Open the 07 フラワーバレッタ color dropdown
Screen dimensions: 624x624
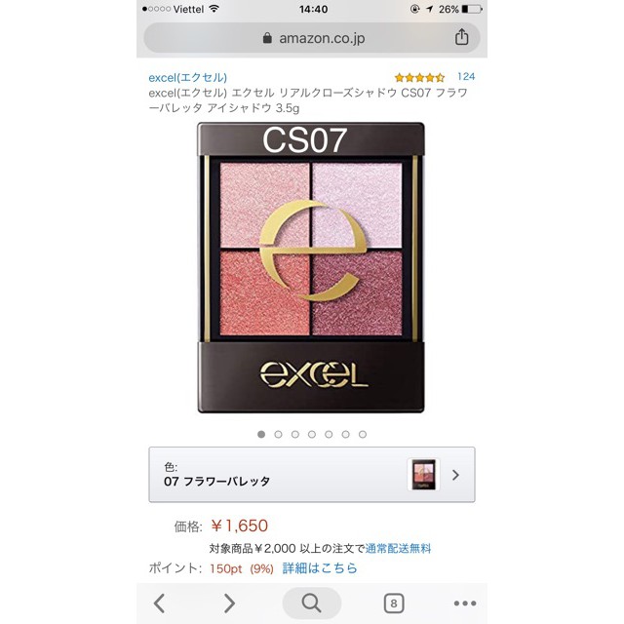tap(312, 475)
